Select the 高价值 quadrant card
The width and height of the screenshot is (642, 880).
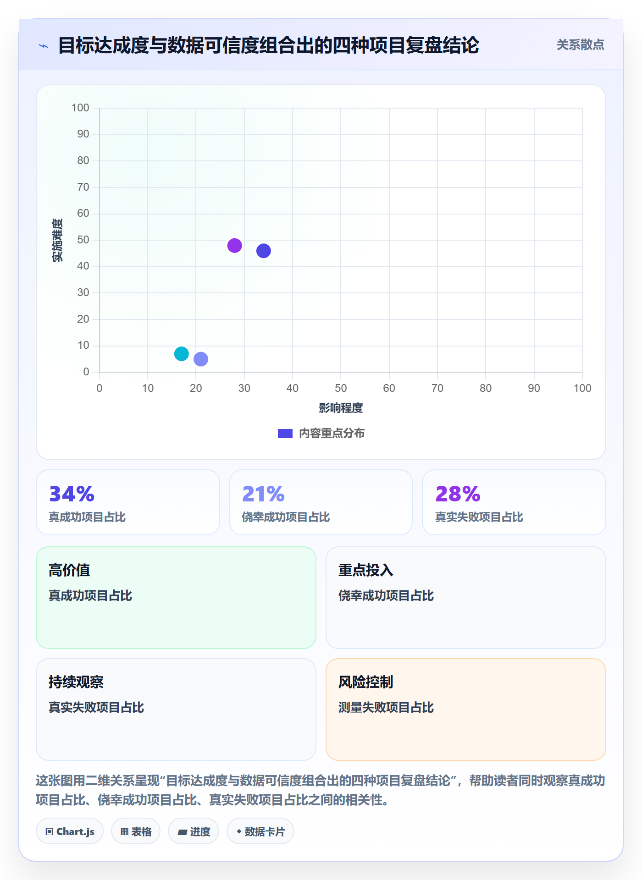176,598
